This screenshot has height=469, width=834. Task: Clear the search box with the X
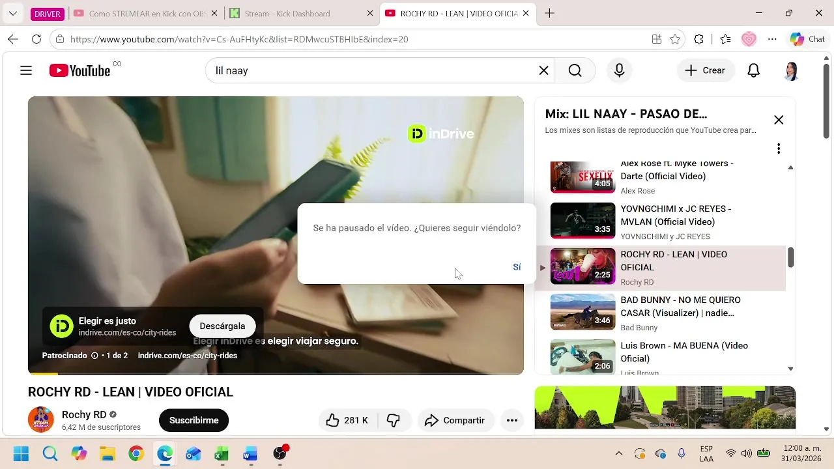pyautogui.click(x=543, y=70)
